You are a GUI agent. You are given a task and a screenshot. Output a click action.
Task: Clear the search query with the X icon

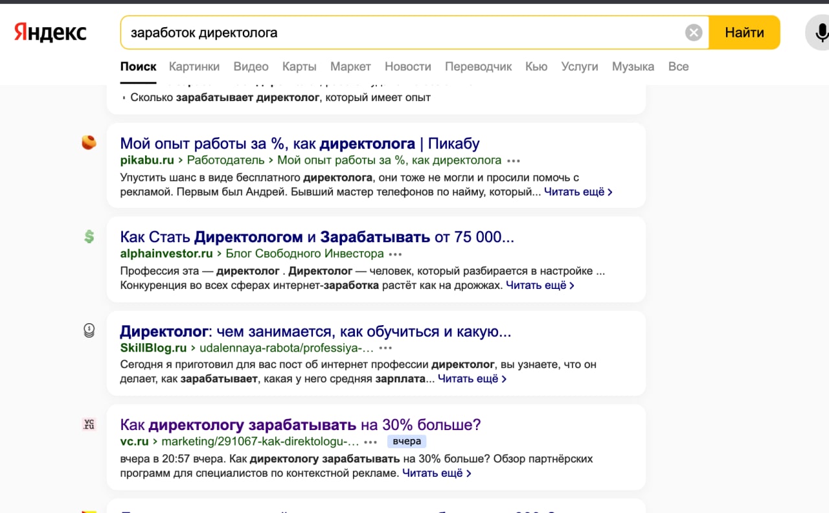click(x=694, y=32)
